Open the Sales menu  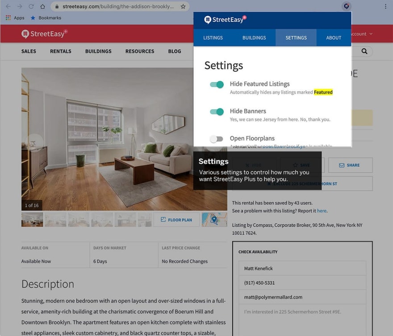[x=29, y=51]
